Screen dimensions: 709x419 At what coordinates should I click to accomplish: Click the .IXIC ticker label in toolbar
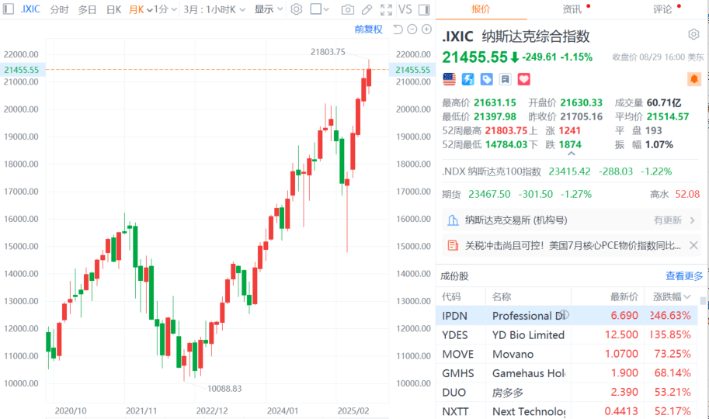click(x=30, y=9)
